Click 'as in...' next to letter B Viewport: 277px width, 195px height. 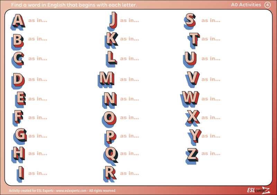coord(38,39)
